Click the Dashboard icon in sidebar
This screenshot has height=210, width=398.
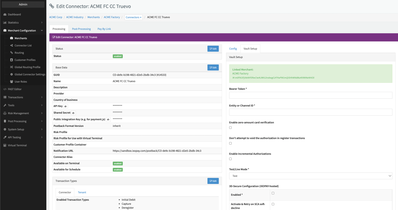coord(5,15)
